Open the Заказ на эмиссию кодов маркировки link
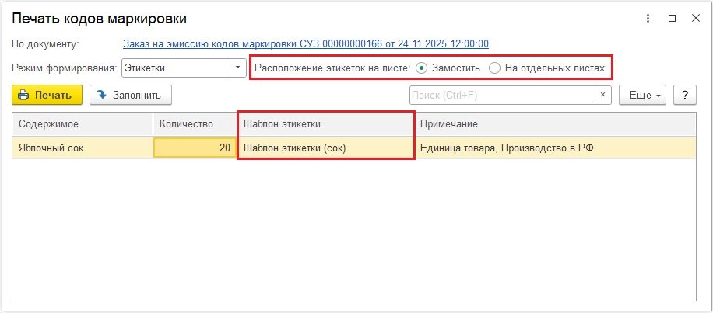Screen dimensions: 713x313 tap(305, 44)
